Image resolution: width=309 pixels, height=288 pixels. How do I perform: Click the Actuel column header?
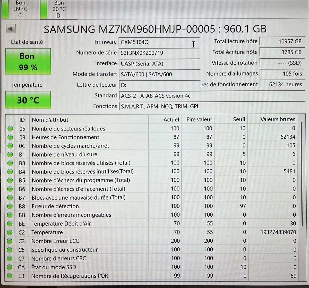[x=165, y=120]
